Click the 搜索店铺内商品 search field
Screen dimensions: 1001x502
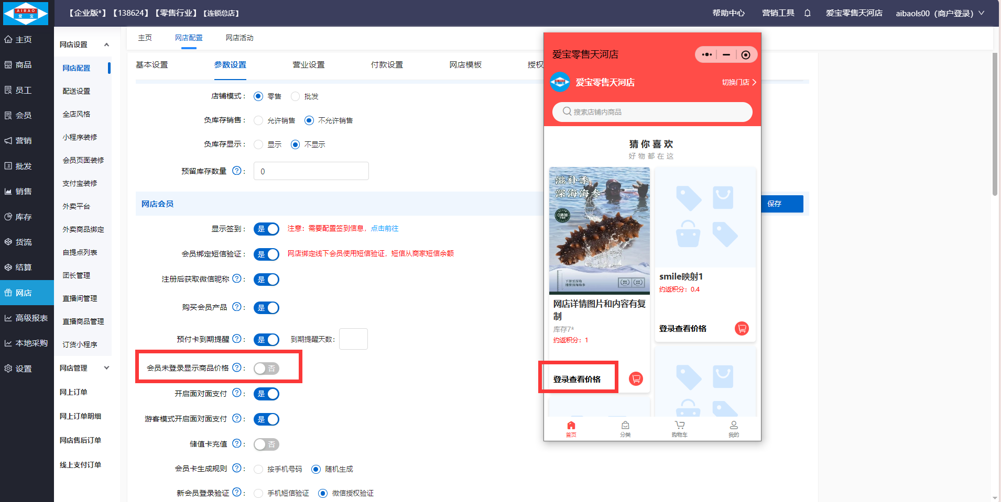(x=652, y=112)
